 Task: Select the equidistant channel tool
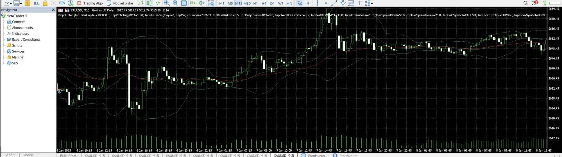tap(343, 3)
